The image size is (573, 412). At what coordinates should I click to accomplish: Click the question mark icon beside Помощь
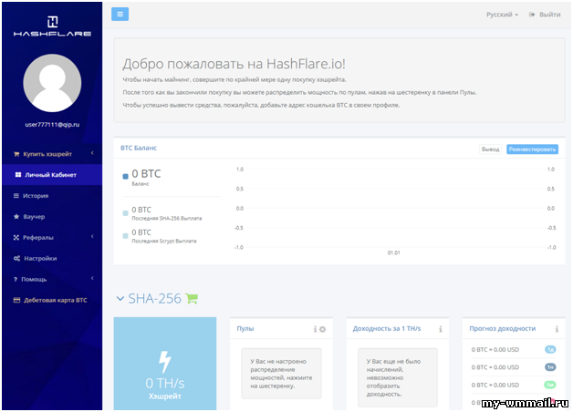pyautogui.click(x=16, y=280)
